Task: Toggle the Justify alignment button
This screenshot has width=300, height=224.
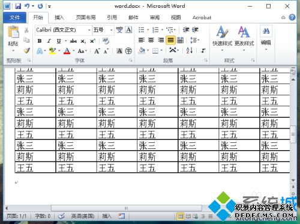Action: (170, 40)
